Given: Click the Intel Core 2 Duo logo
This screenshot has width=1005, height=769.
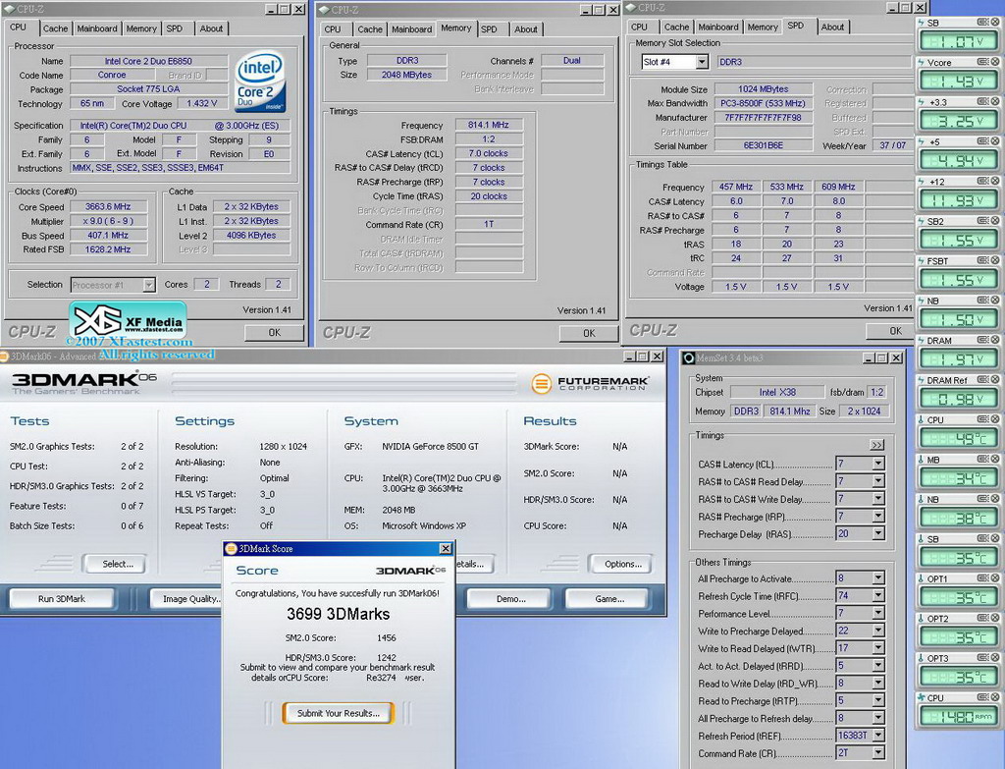Looking at the screenshot, I should point(260,82).
